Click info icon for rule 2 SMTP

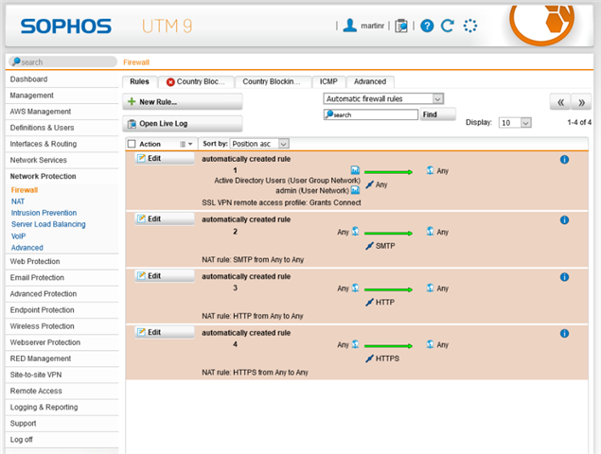coord(564,220)
